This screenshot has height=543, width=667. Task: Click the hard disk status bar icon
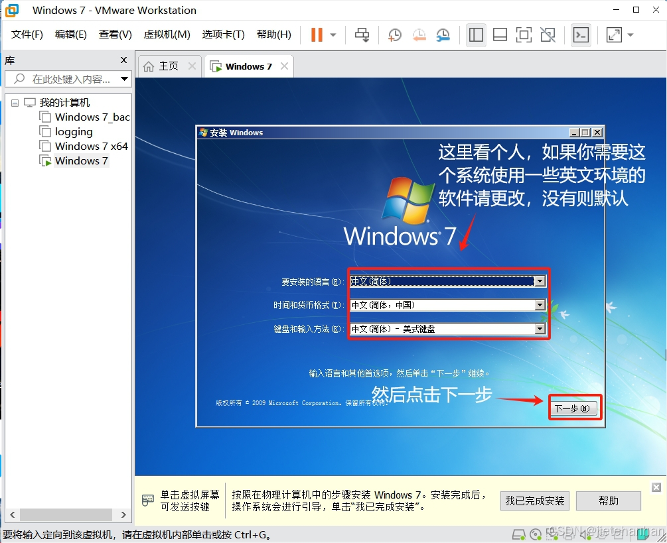(519, 534)
